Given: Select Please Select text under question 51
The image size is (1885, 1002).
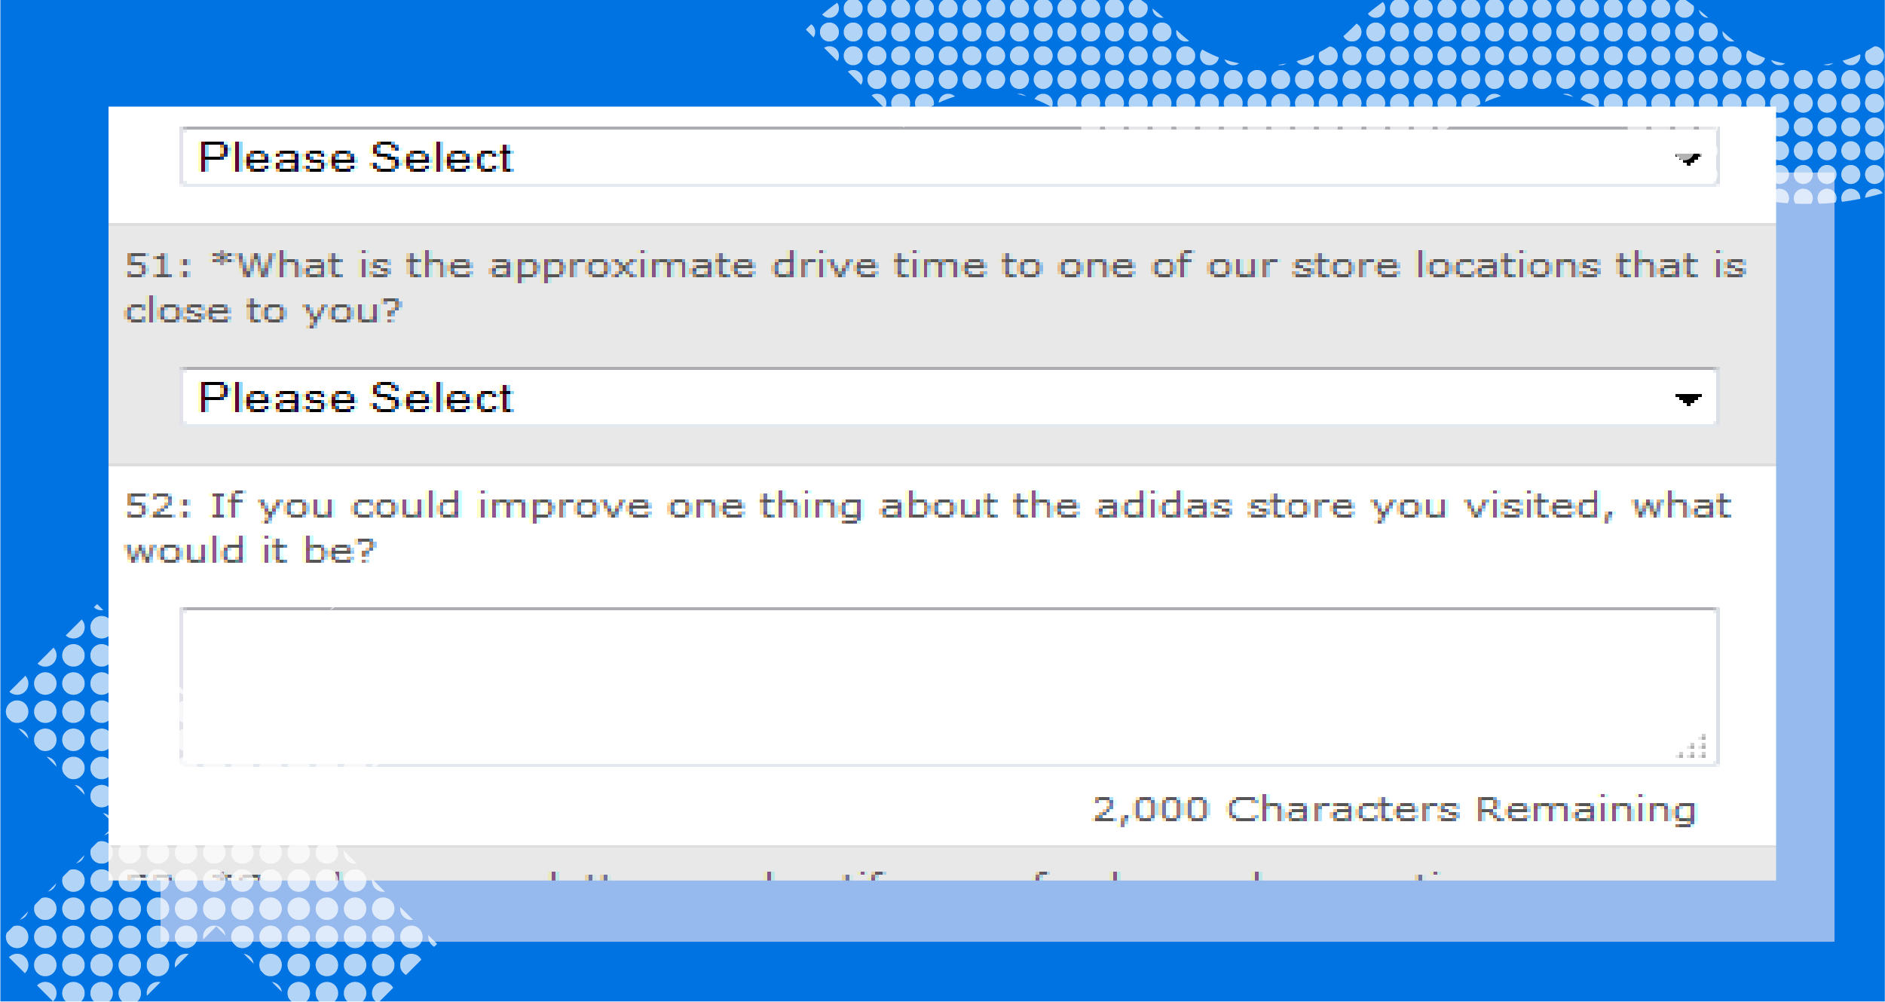Looking at the screenshot, I should point(356,398).
